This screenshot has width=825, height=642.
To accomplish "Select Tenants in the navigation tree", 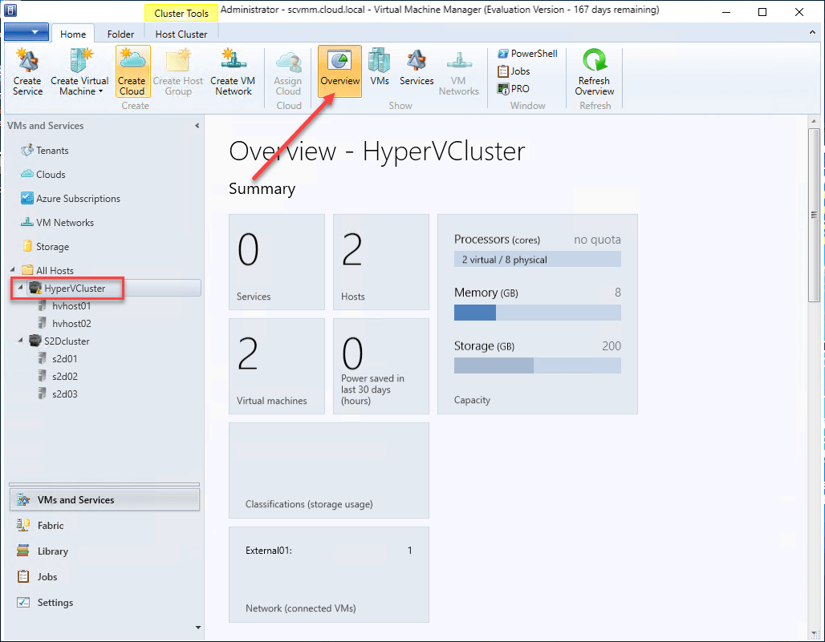I will (x=52, y=151).
